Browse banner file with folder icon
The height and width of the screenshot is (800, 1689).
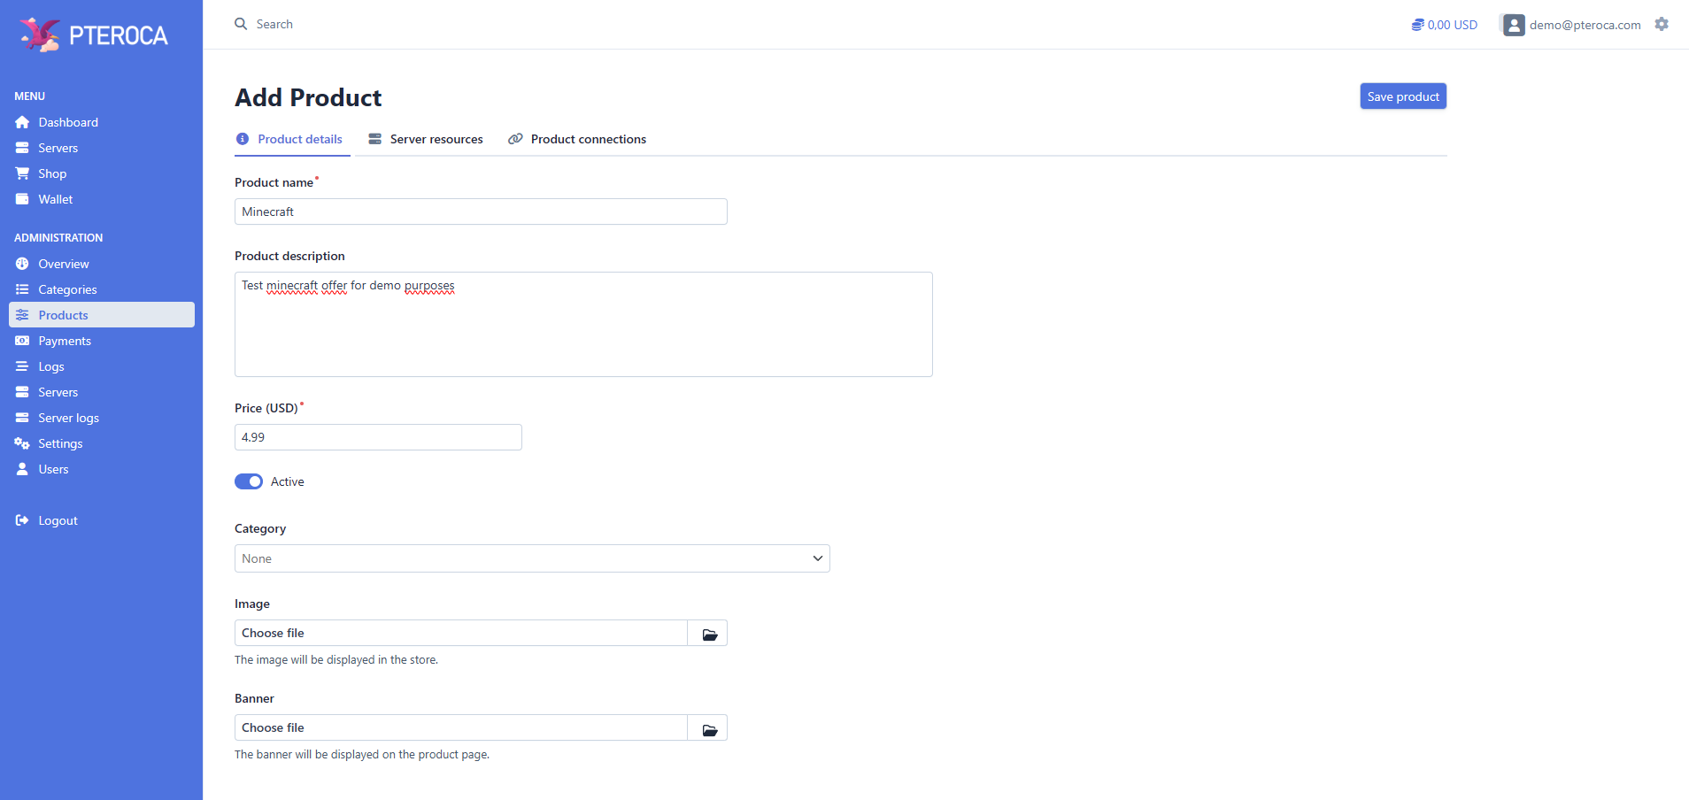[708, 728]
